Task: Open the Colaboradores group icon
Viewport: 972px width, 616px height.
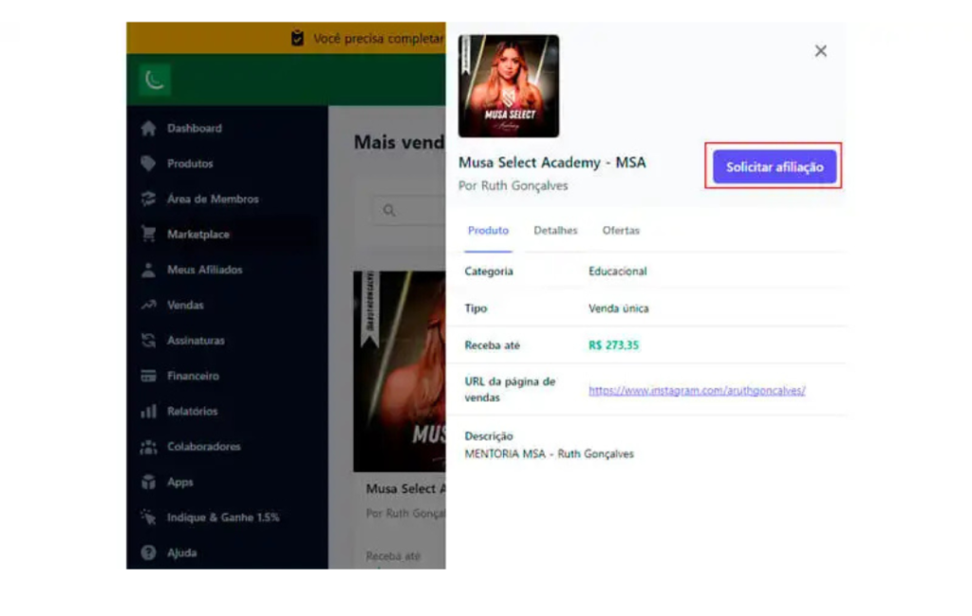Action: pos(148,447)
